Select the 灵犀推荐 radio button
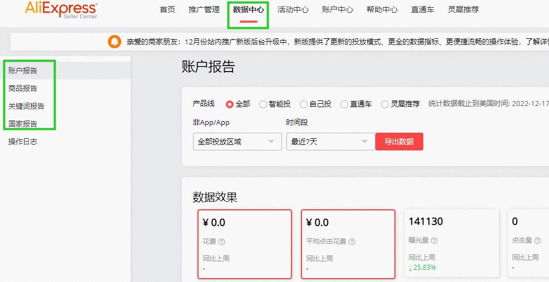The image size is (549, 282). click(385, 104)
